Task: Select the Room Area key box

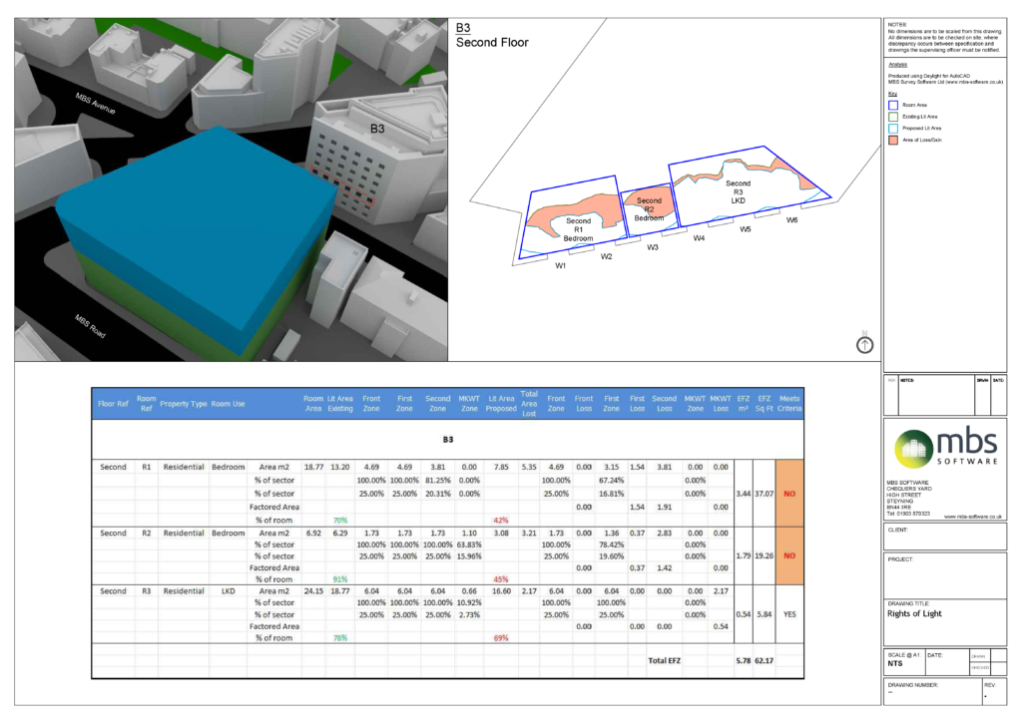Action: [x=893, y=104]
